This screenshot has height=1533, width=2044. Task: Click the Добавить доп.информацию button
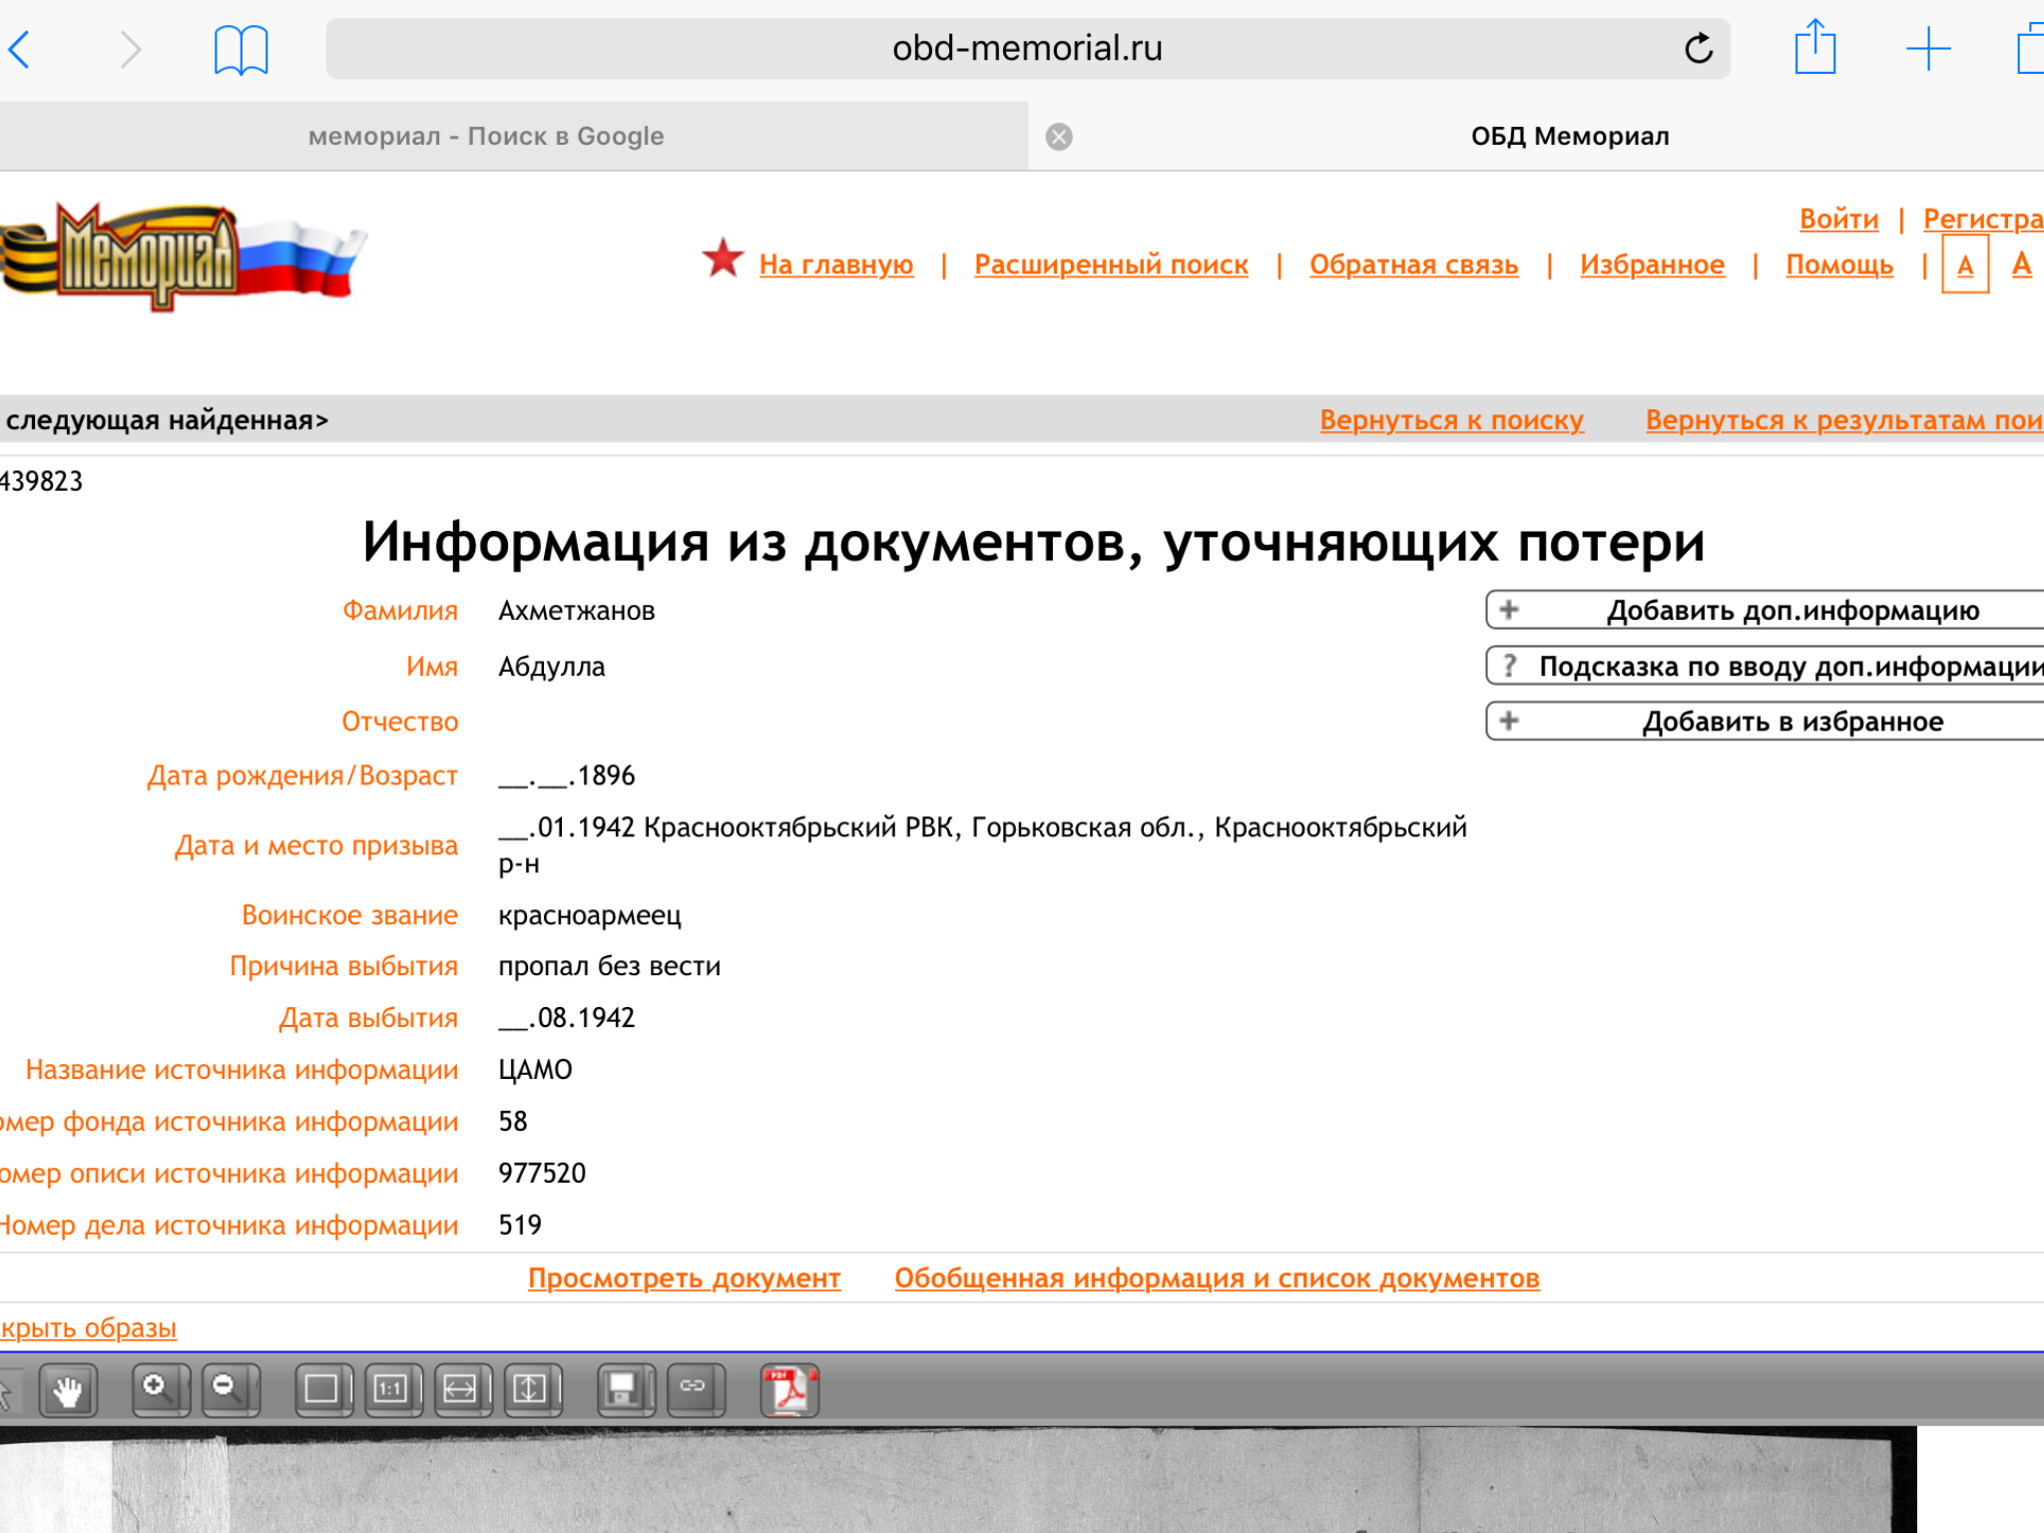click(1790, 611)
